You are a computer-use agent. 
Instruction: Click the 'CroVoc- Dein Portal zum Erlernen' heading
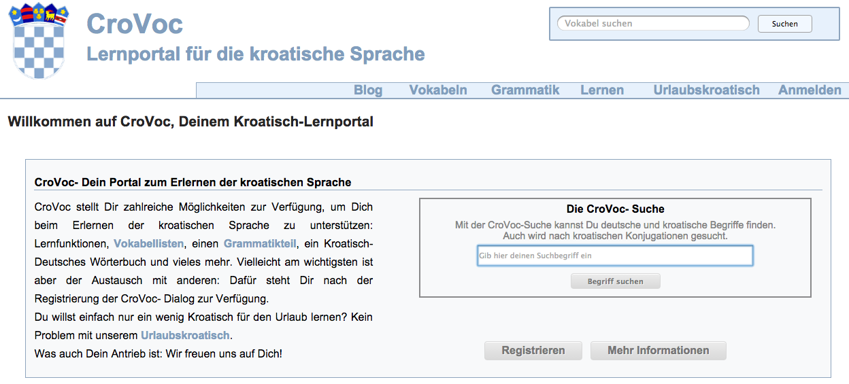193,182
